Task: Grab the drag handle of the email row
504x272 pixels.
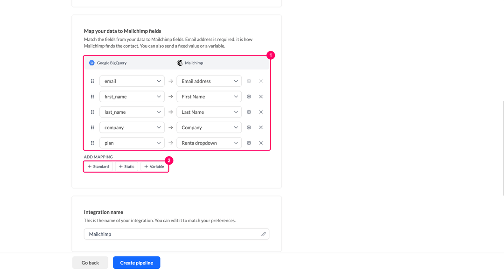Action: tap(92, 81)
